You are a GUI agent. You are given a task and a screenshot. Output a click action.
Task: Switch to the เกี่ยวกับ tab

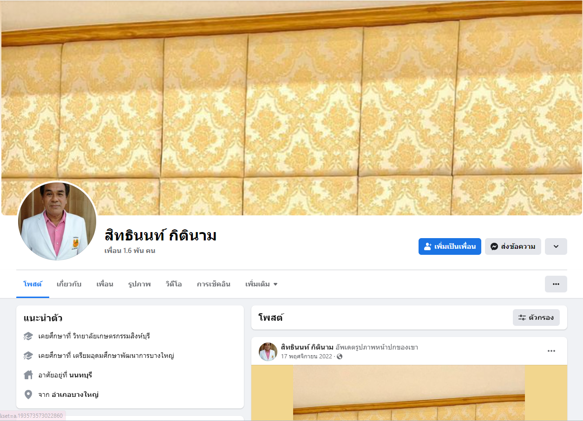click(x=69, y=284)
